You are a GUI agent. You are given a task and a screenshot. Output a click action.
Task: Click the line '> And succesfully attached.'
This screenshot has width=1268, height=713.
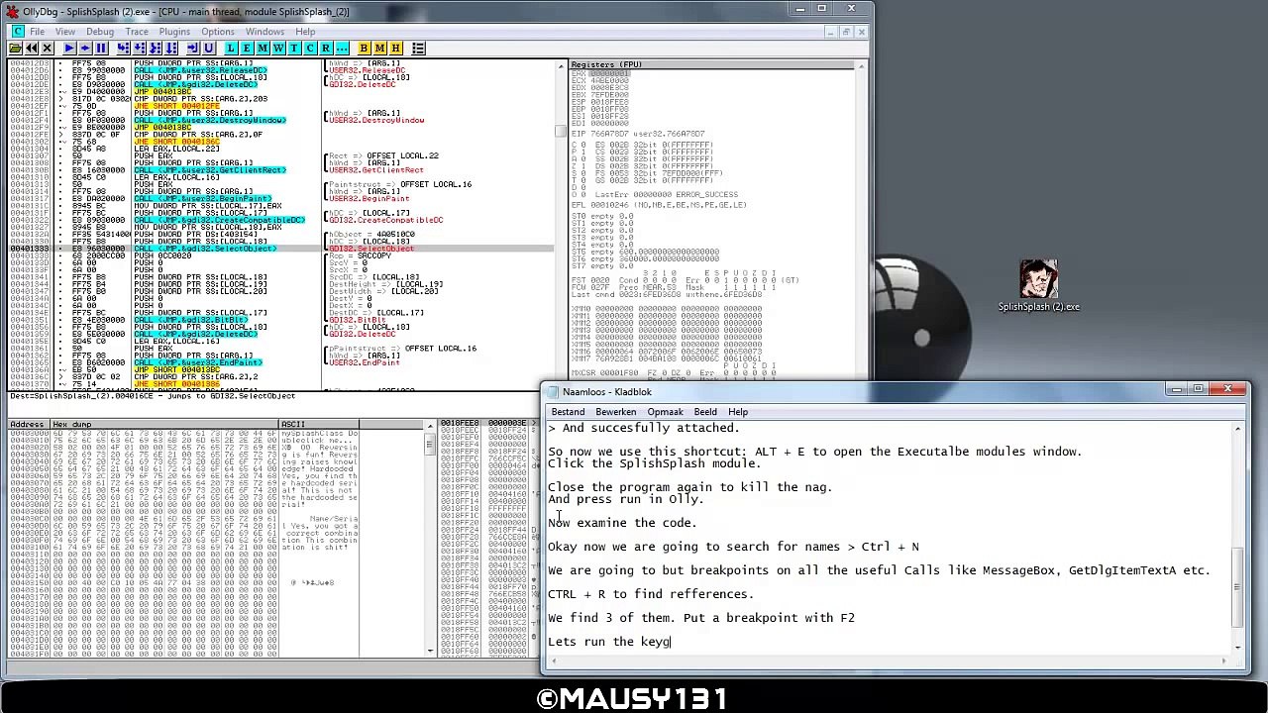[644, 428]
